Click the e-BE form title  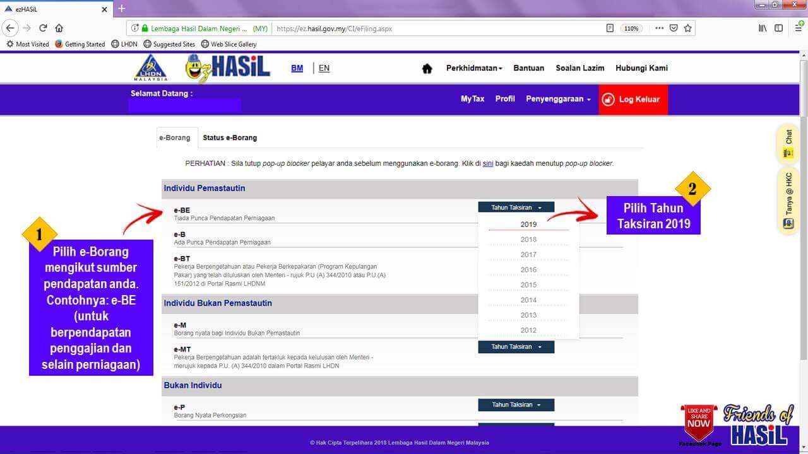[182, 210]
